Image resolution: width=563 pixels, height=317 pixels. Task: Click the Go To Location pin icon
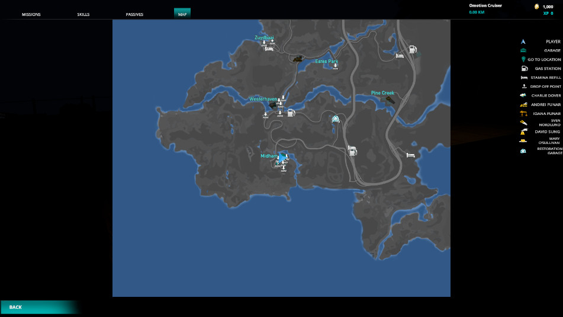click(523, 59)
